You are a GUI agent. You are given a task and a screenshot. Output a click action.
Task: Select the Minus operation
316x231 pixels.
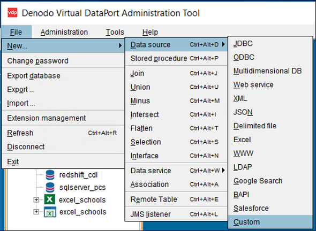[176, 101]
